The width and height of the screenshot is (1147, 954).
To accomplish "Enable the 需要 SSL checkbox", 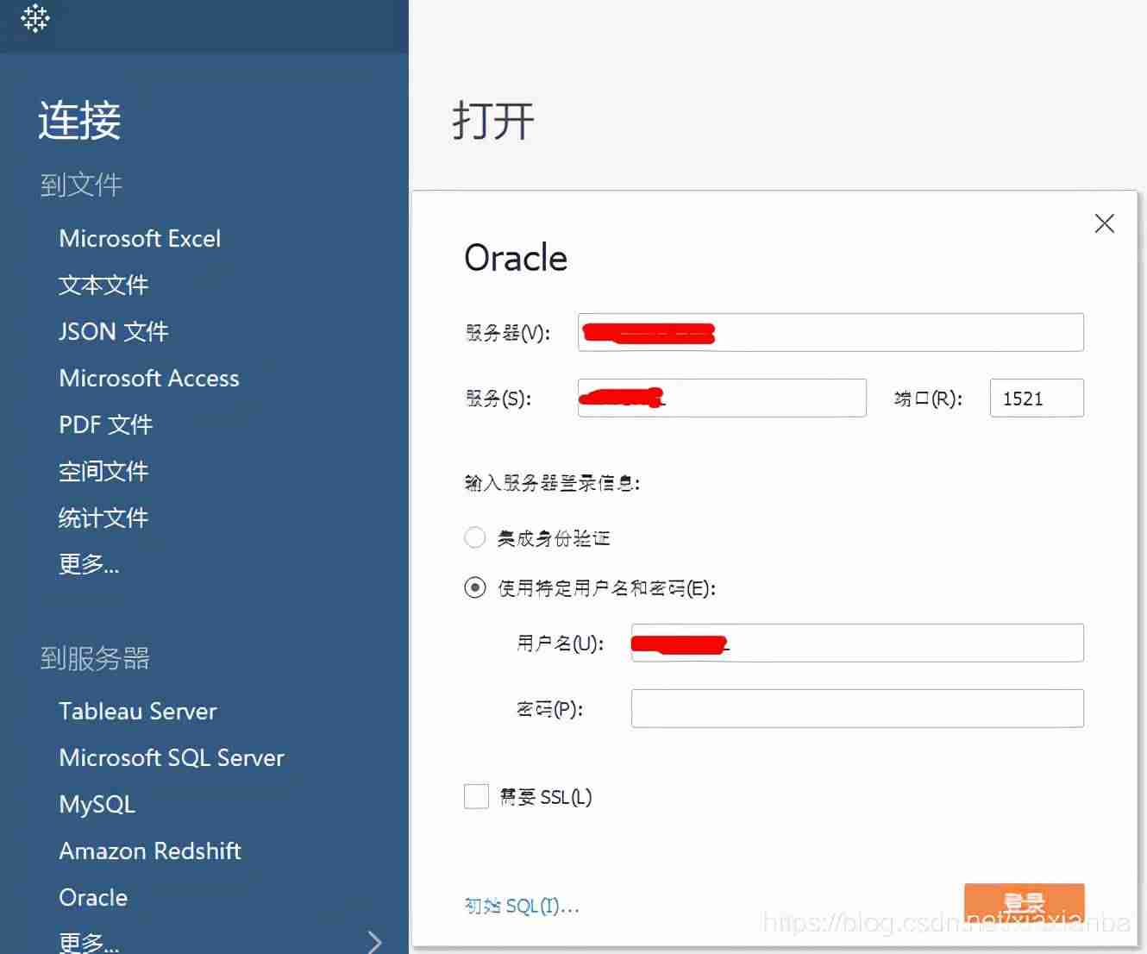I will [x=476, y=796].
